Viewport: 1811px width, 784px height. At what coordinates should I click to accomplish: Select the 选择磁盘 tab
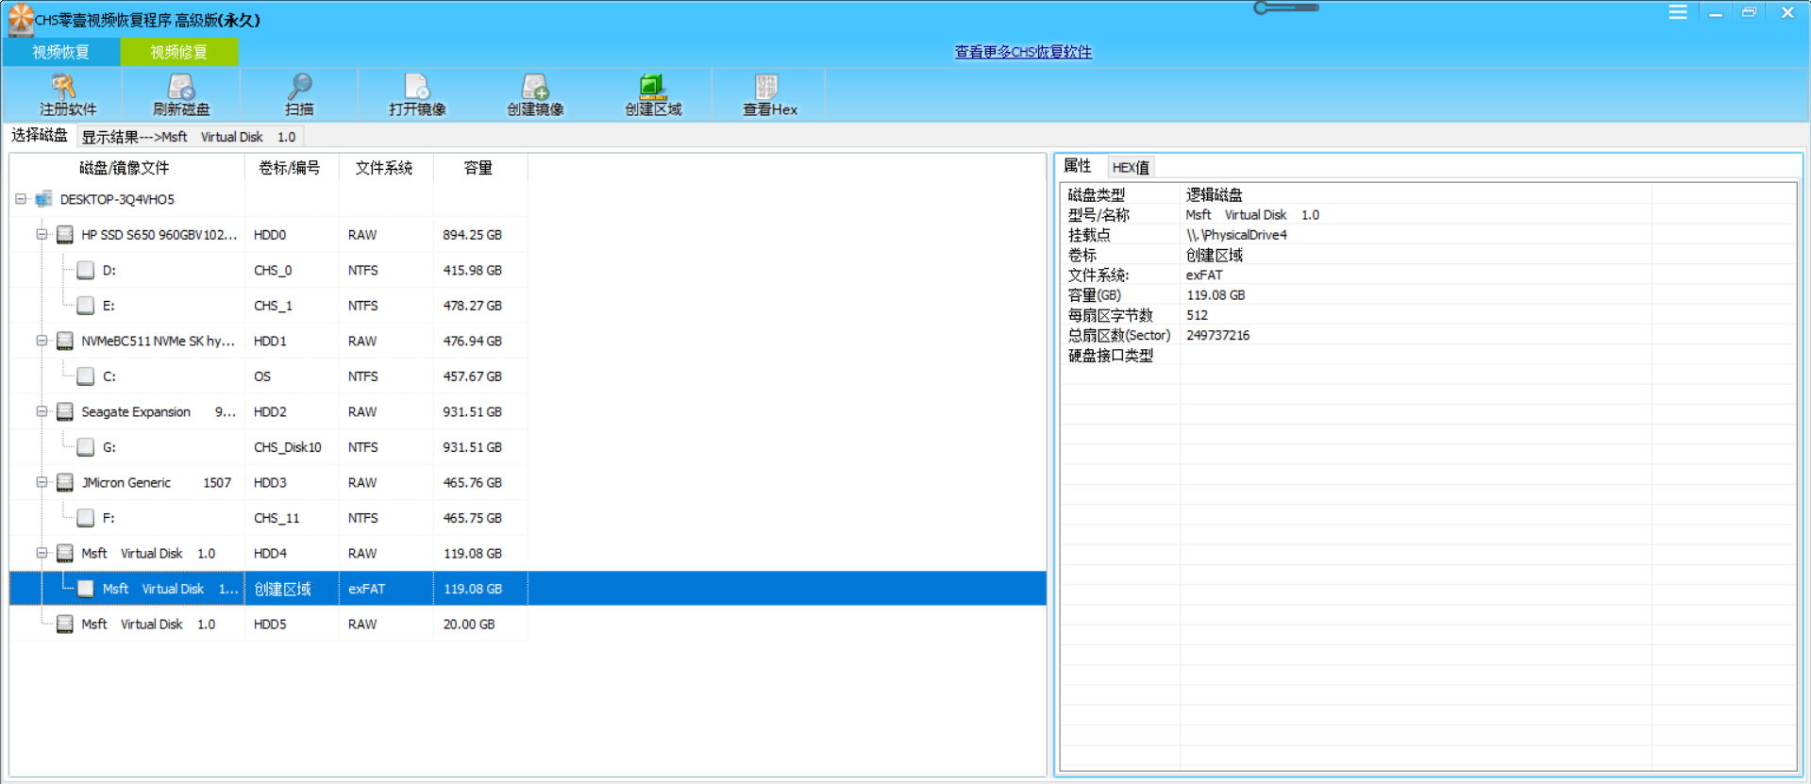click(x=40, y=136)
